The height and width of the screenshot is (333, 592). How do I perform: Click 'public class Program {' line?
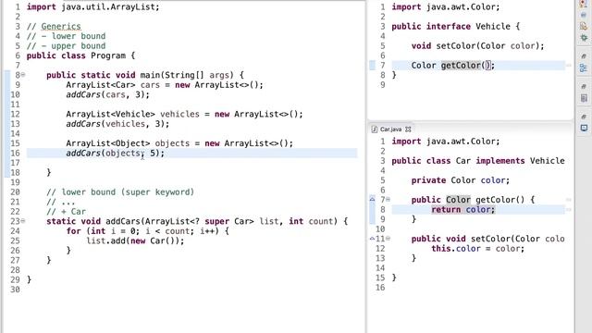click(x=80, y=55)
